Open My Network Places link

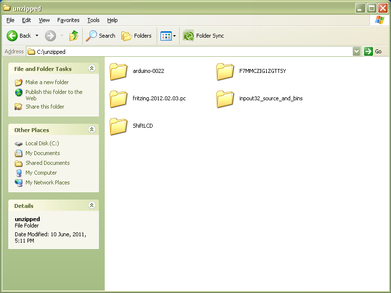47,182
